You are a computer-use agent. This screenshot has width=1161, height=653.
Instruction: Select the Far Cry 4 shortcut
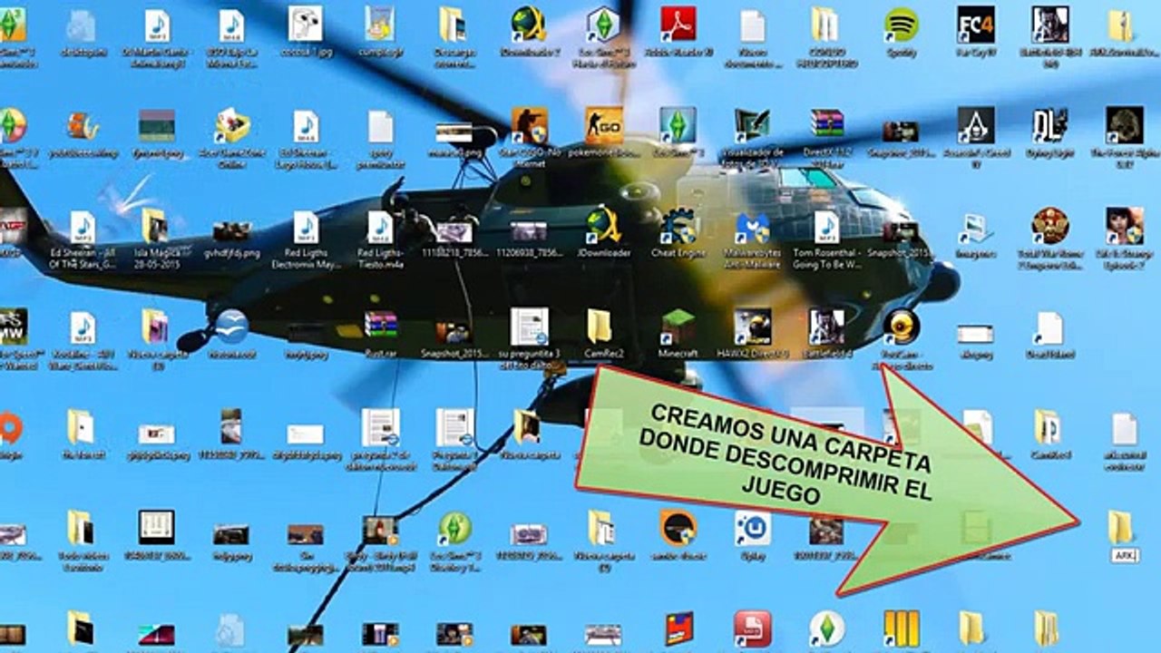pyautogui.click(x=975, y=25)
